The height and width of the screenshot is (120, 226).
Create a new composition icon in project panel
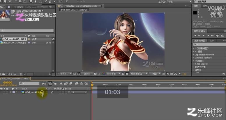point(8,74)
